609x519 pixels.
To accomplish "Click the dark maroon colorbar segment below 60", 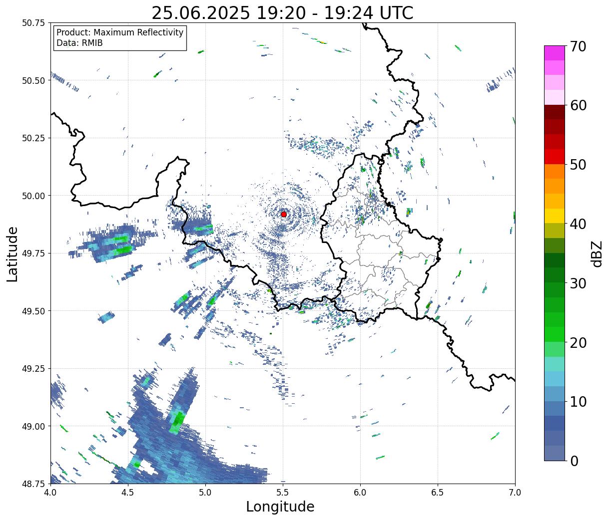I will (555, 112).
